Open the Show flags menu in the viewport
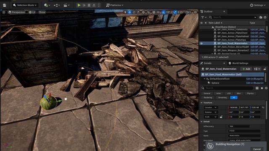The width and height of the screenshot is (269, 151). point(42,12)
